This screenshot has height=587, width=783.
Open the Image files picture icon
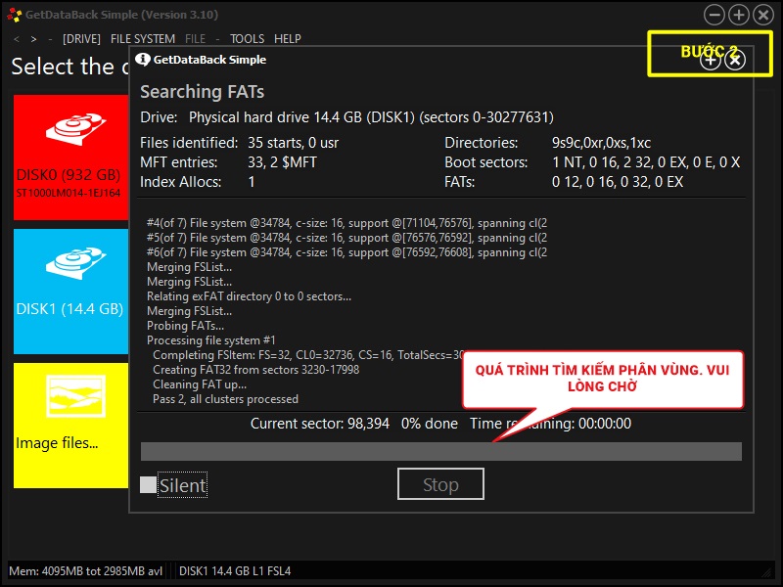(x=76, y=396)
